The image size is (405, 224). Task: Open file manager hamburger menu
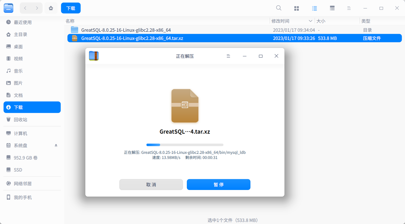pos(349,8)
